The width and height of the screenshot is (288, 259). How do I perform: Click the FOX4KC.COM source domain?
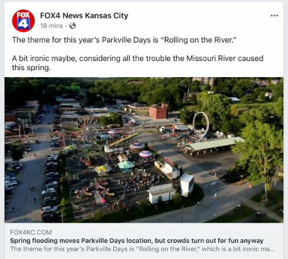pos(31,233)
